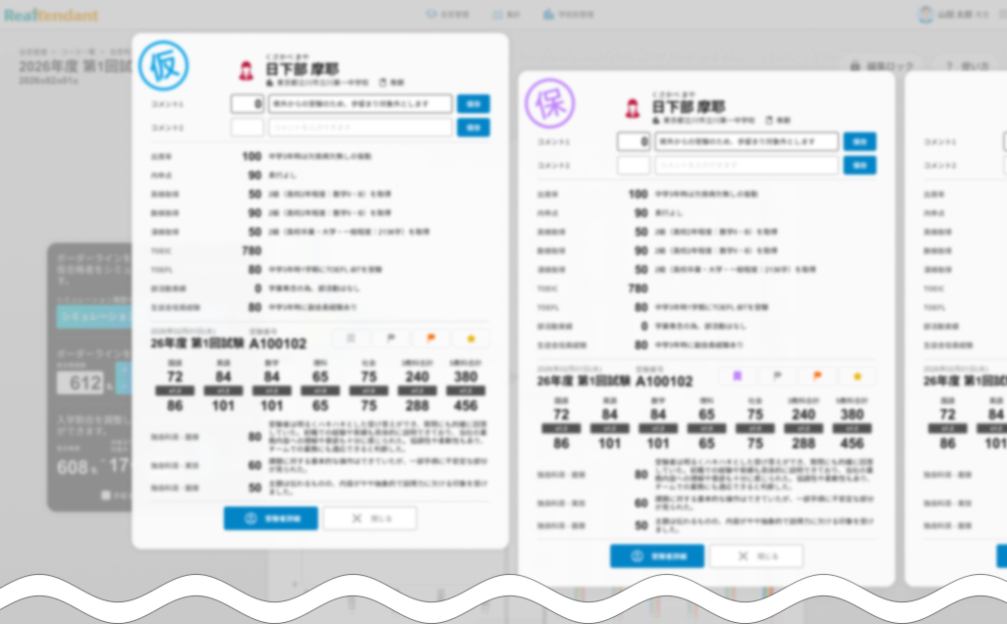Expand the menu at the far top-right corner
The height and width of the screenshot is (624, 1007).
(x=1000, y=14)
